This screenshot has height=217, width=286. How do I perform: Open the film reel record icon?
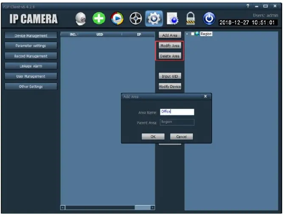click(x=135, y=18)
